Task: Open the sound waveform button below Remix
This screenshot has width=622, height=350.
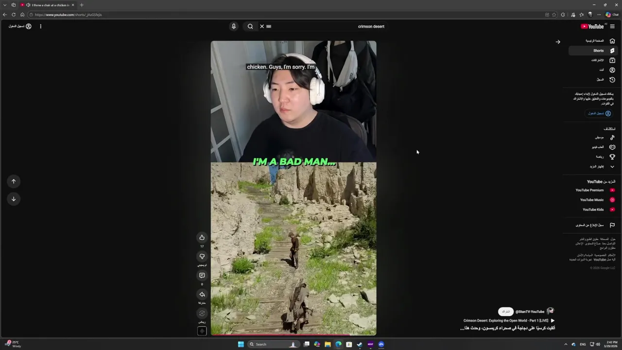Action: [x=202, y=331]
